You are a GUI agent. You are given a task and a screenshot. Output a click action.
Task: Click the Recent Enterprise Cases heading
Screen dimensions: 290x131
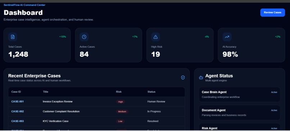(x=35, y=76)
